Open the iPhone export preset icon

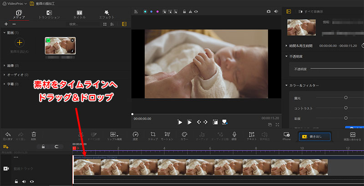[x=287, y=136]
